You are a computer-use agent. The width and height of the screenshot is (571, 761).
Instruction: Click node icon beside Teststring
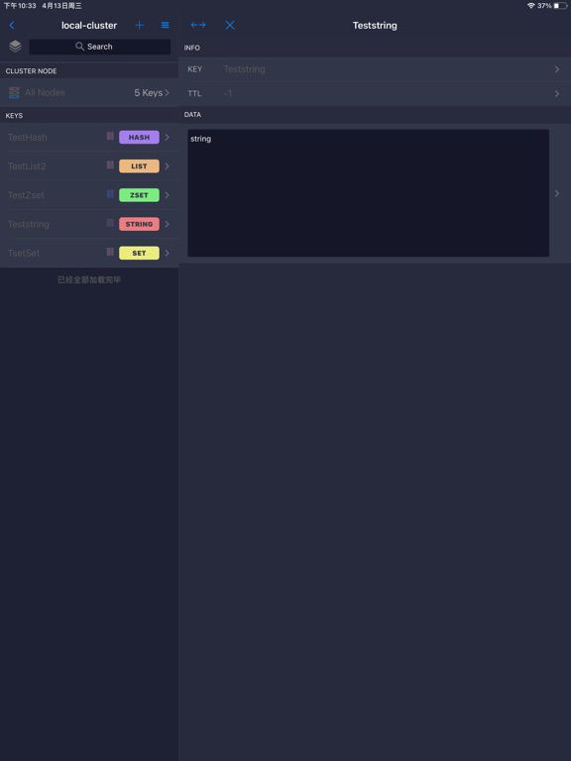click(110, 223)
